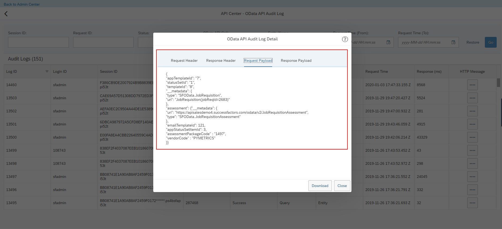Open Log ID column filter icon
Screen dimensions: 502x229
coord(47,71)
